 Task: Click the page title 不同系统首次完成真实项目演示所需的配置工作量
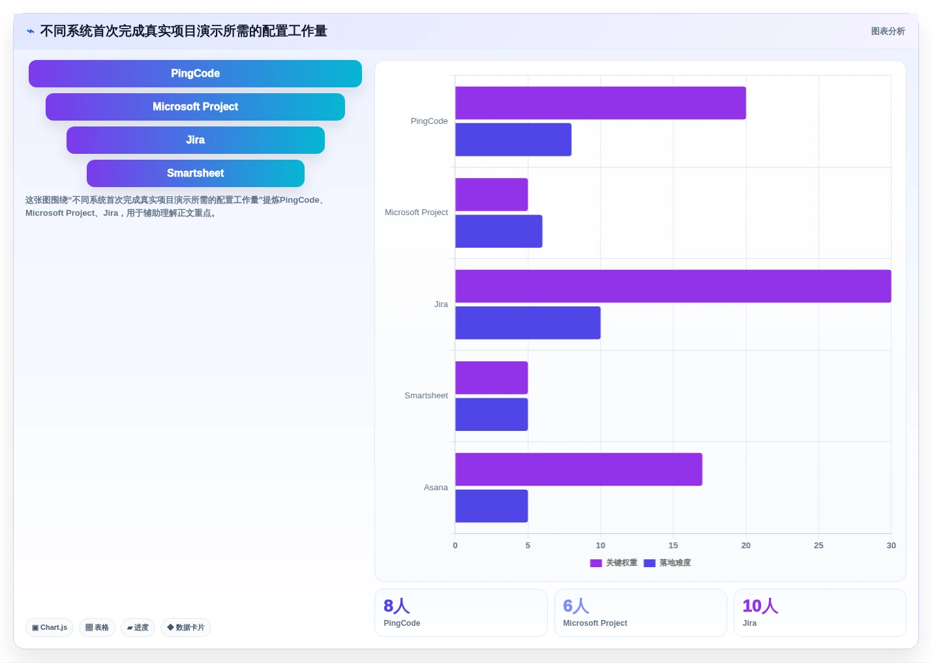[x=183, y=31]
